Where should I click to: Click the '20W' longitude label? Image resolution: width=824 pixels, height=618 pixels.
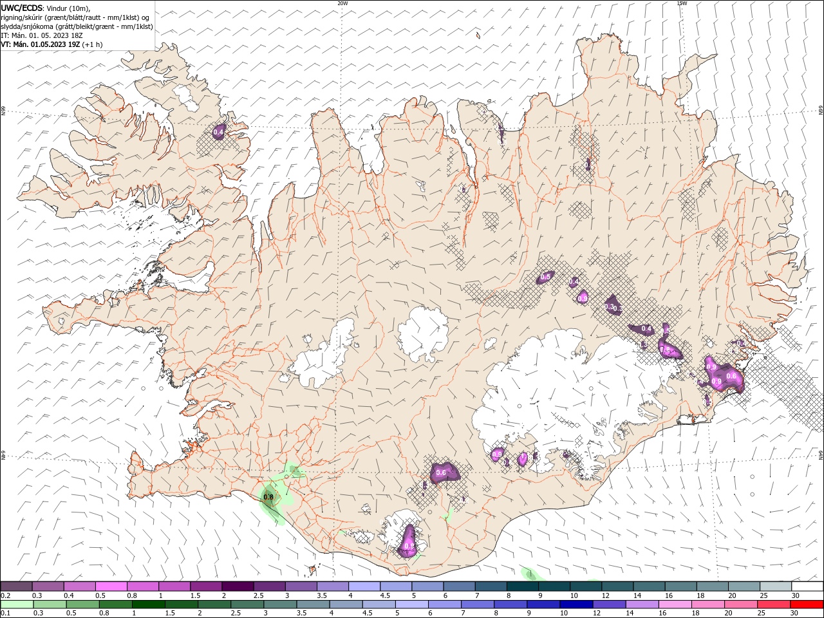coord(342,3)
